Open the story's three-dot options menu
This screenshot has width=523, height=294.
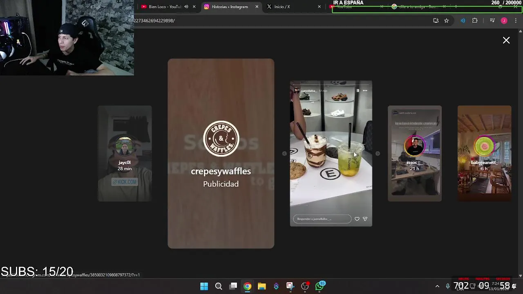click(365, 91)
